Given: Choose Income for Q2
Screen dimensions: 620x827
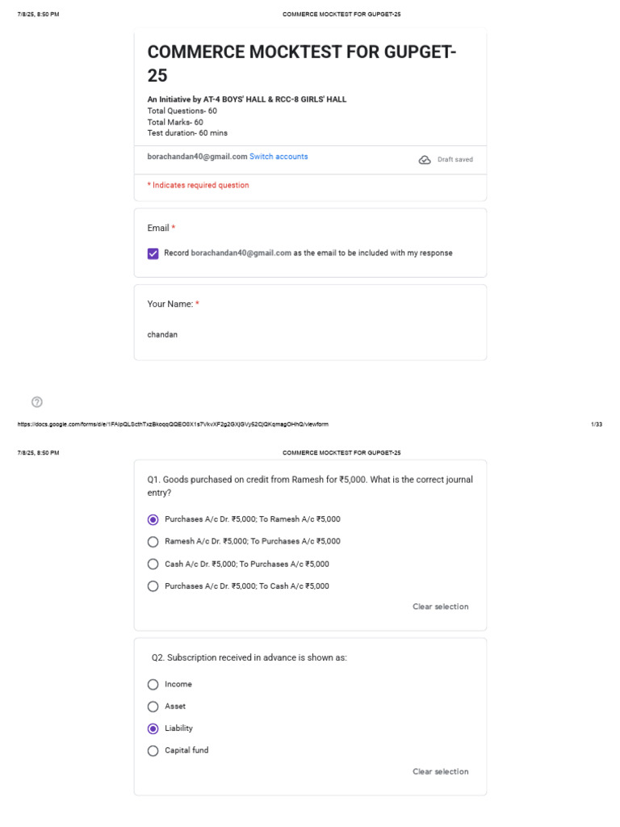Looking at the screenshot, I should [153, 685].
